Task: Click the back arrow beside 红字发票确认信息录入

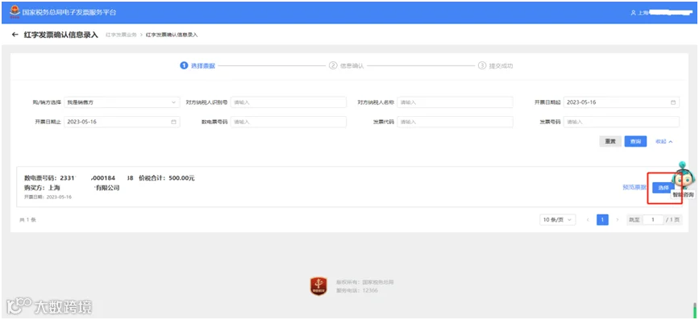Action: tap(15, 35)
